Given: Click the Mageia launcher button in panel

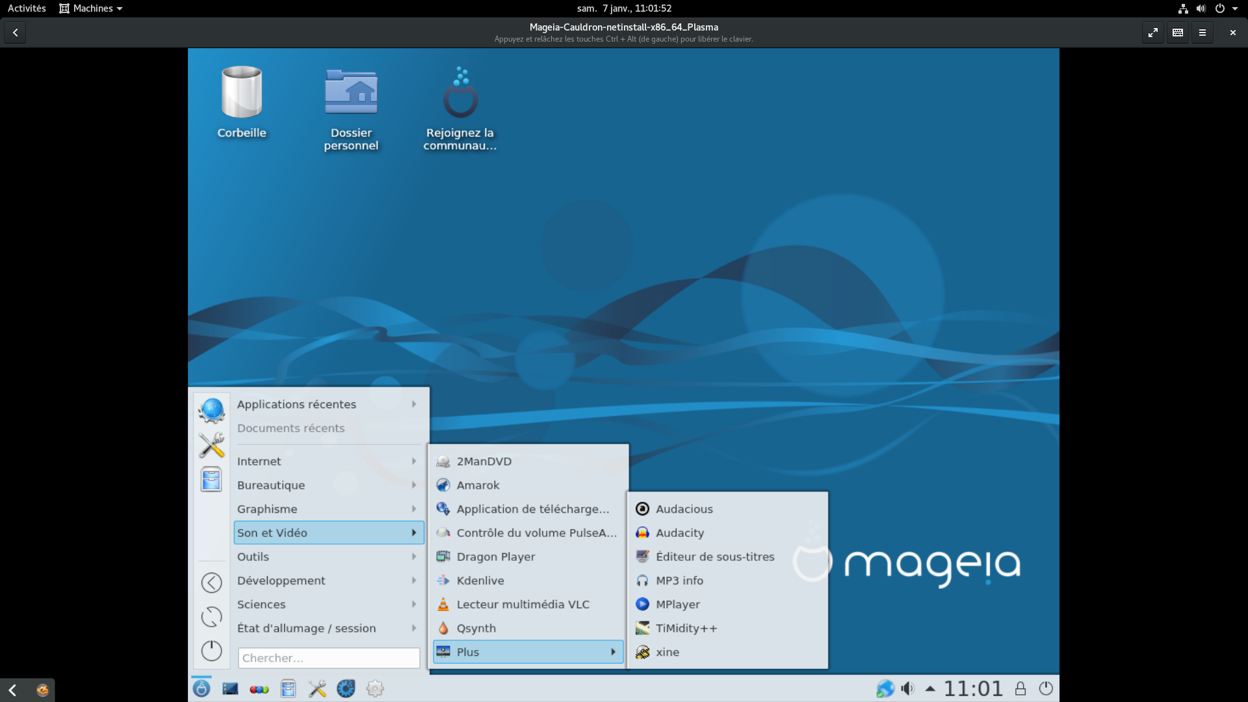Looking at the screenshot, I should (201, 688).
